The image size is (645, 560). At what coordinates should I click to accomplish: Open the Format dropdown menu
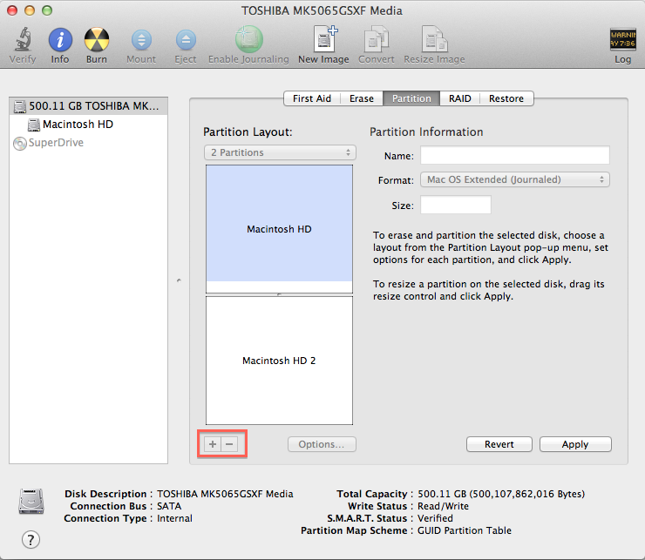click(514, 179)
